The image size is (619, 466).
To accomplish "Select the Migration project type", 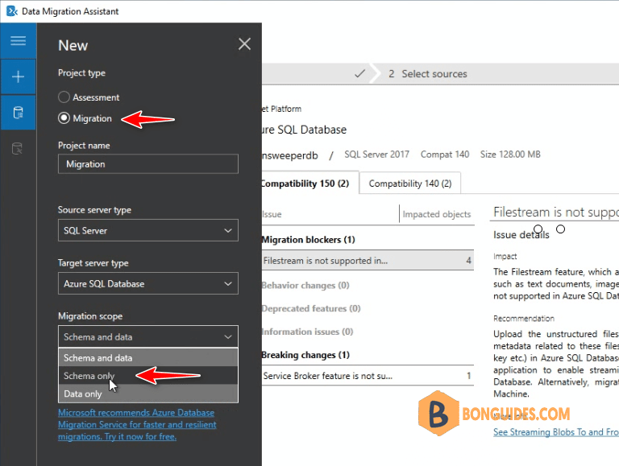I will pyautogui.click(x=85, y=118).
